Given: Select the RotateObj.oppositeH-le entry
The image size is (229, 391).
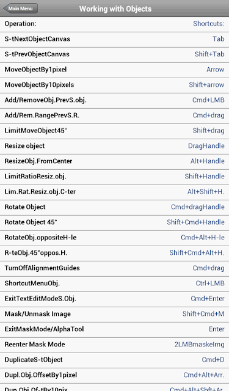Looking at the screenshot, I should click(114, 238).
